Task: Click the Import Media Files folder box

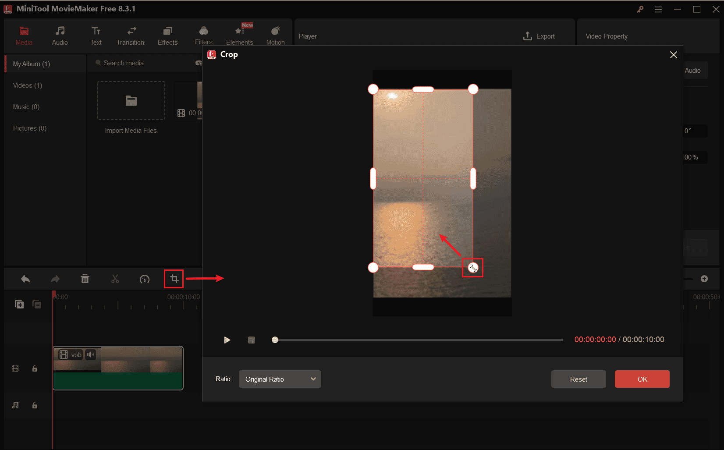Action: click(x=131, y=101)
